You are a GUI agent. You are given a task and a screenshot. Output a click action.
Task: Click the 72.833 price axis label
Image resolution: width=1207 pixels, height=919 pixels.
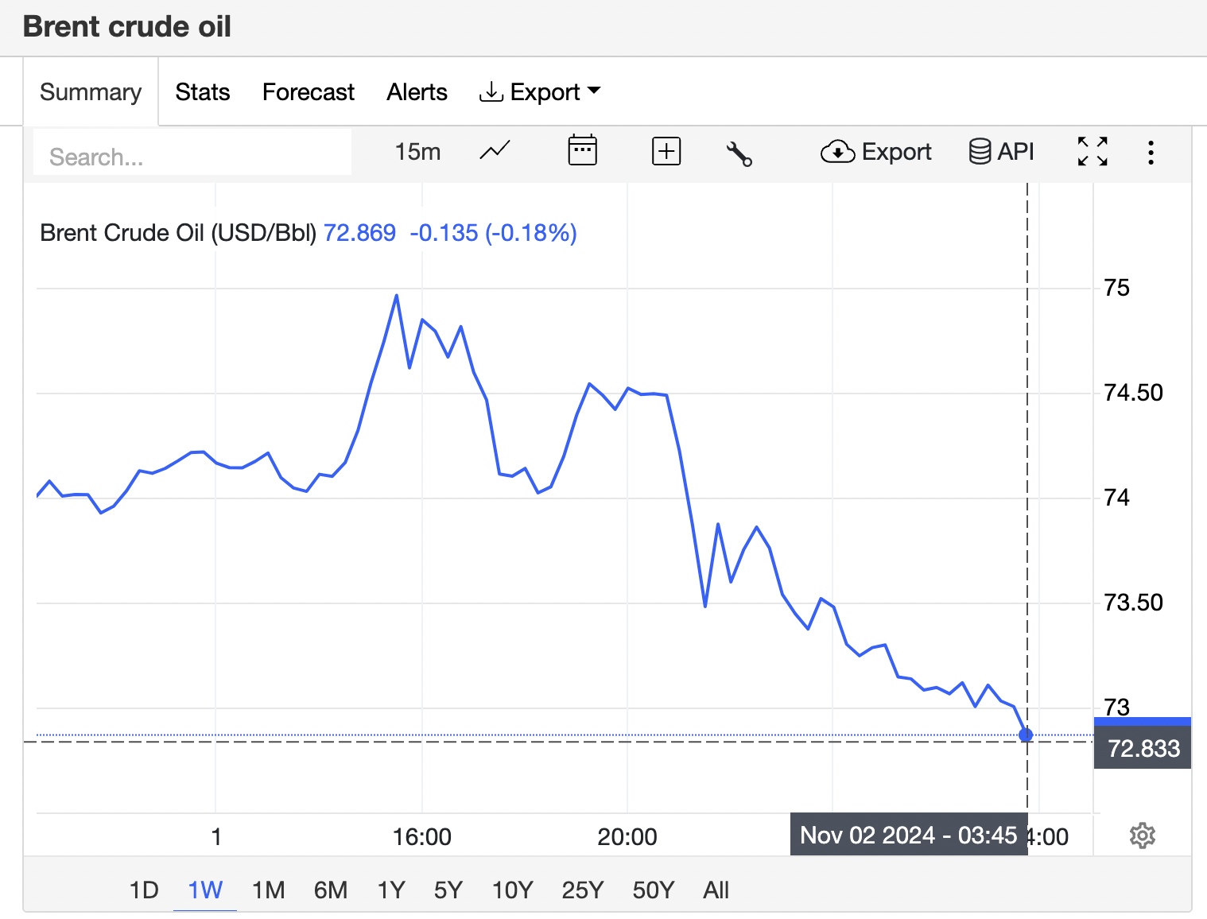pyautogui.click(x=1143, y=748)
